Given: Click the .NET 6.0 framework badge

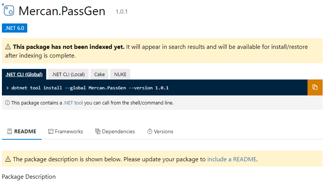Looking at the screenshot, I should click(x=14, y=28).
